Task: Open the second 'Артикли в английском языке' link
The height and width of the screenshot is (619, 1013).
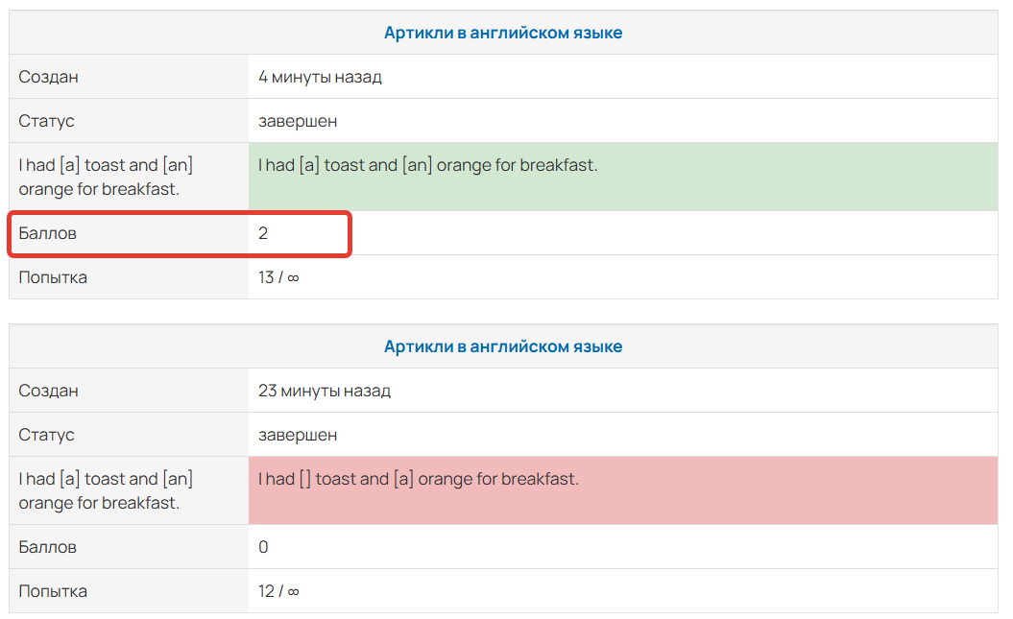Action: (x=502, y=346)
